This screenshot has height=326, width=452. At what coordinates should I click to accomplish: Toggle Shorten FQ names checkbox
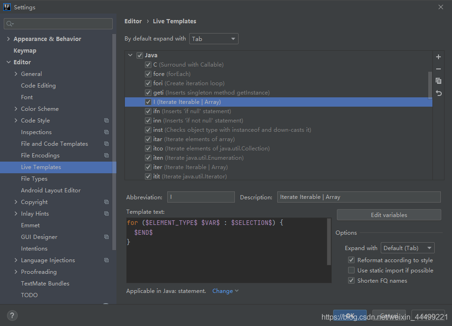(x=351, y=280)
